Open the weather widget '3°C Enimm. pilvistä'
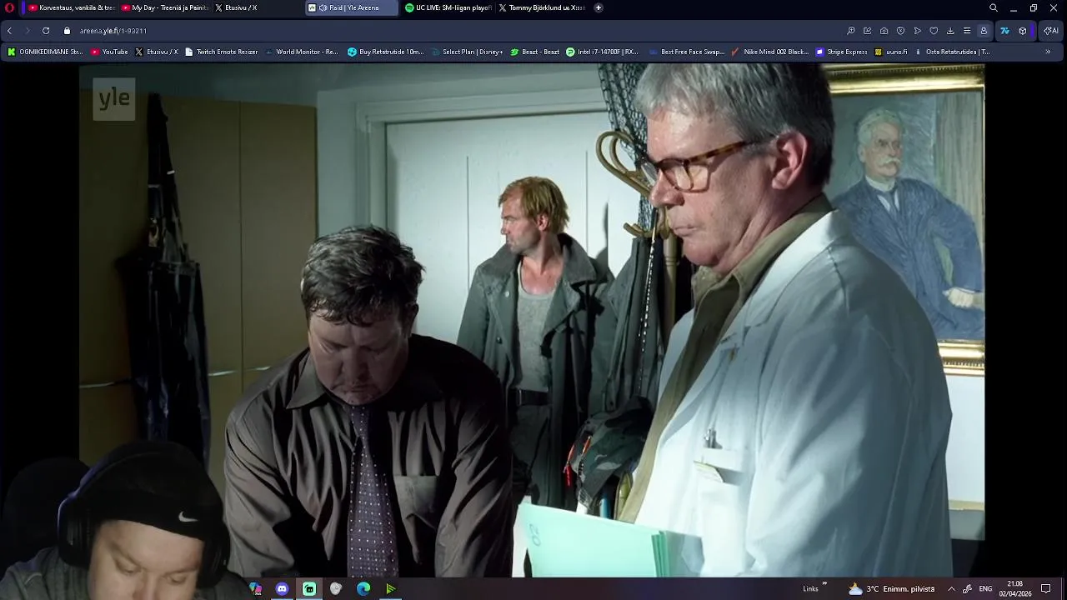 pos(890,589)
